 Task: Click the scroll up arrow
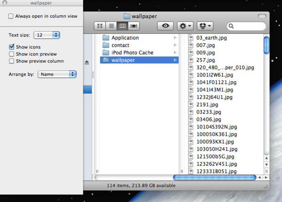266,158
